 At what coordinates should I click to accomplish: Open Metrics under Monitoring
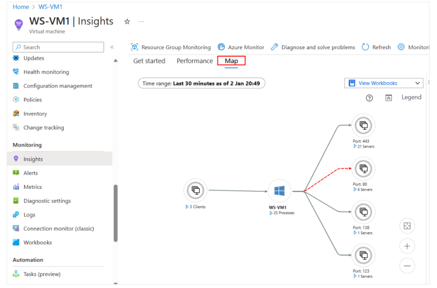click(27, 186)
